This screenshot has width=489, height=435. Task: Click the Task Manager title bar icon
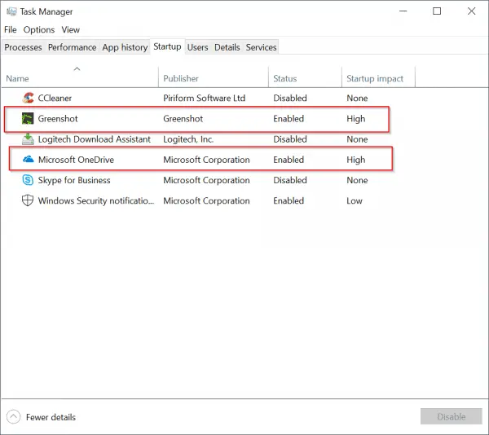(11, 11)
